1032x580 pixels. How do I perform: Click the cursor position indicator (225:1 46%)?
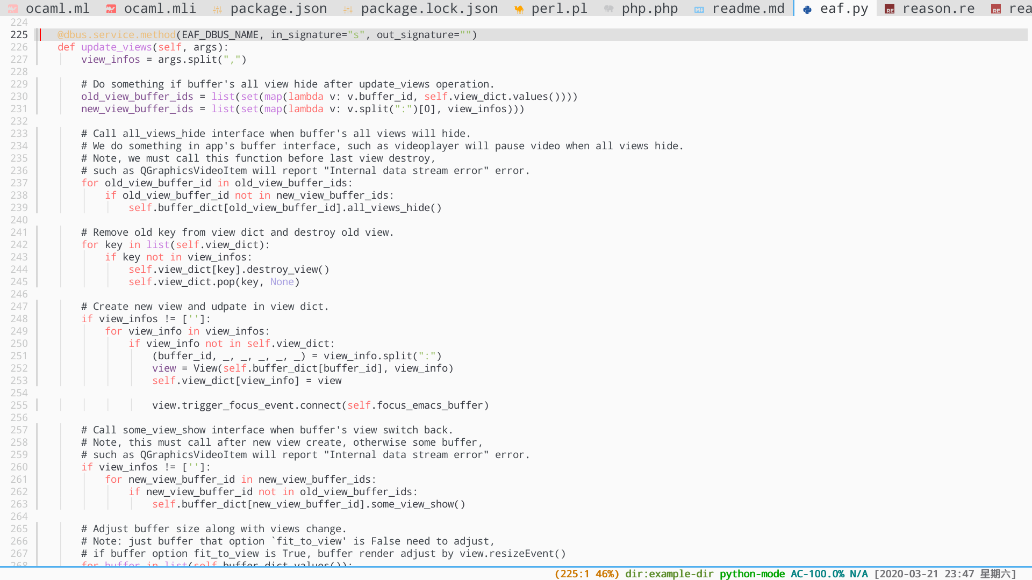[586, 574]
